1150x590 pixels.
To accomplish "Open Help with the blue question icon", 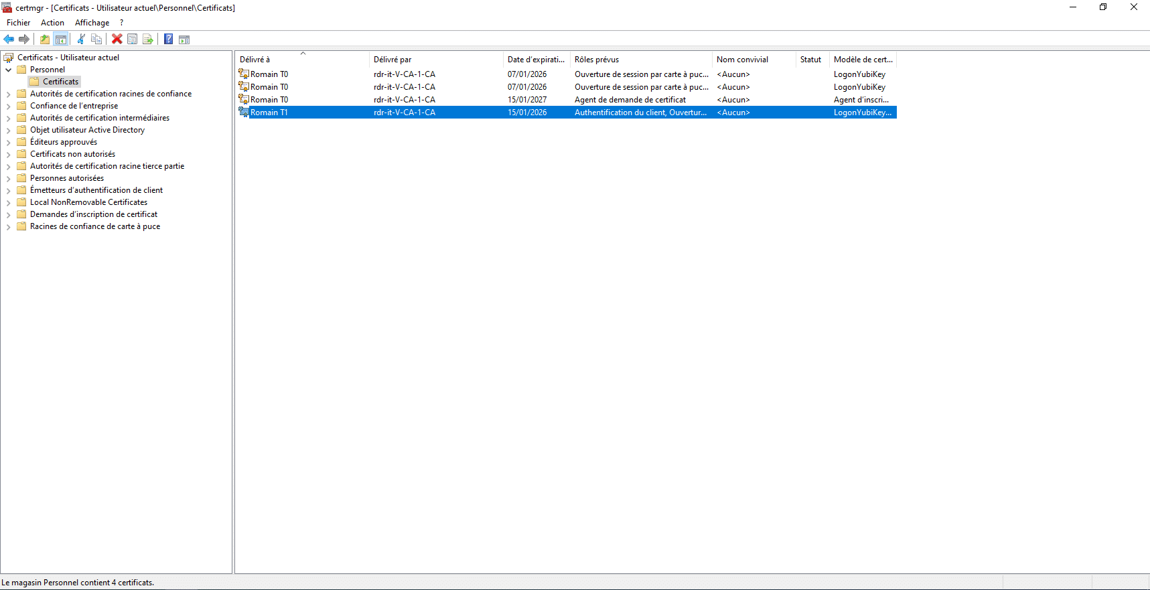I will coord(169,40).
